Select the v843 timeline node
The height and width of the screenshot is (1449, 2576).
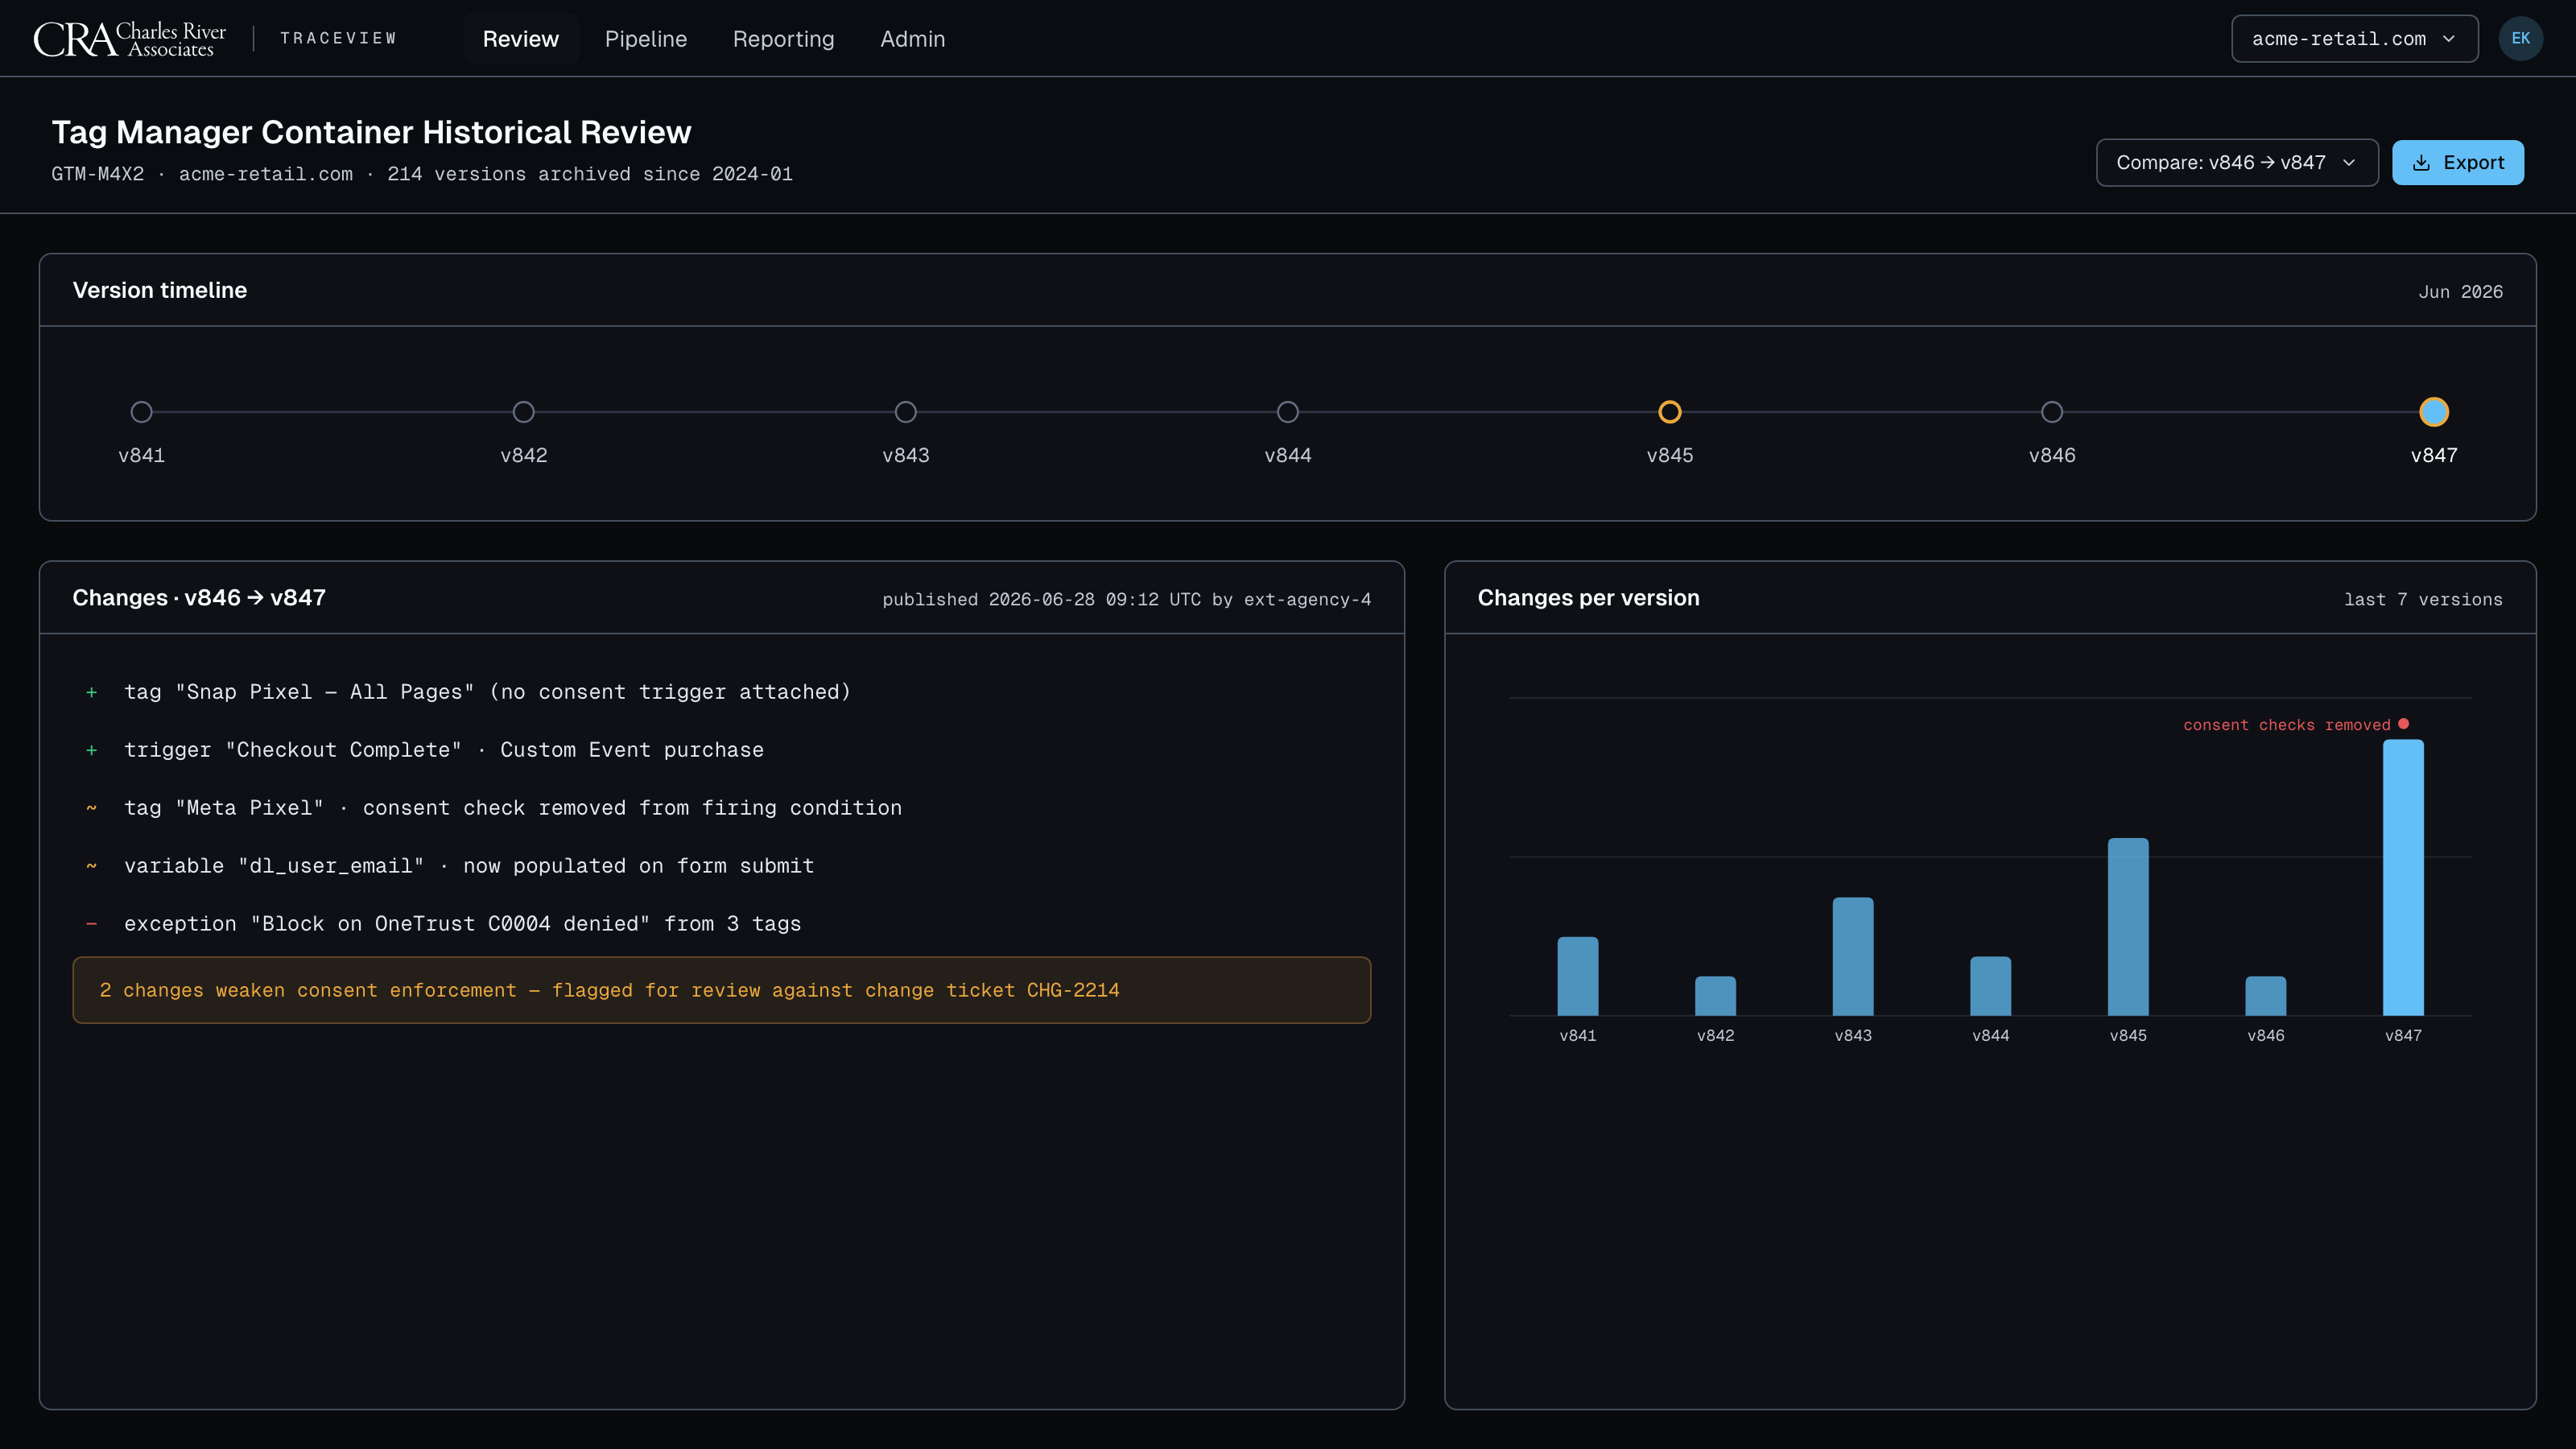pyautogui.click(x=905, y=412)
